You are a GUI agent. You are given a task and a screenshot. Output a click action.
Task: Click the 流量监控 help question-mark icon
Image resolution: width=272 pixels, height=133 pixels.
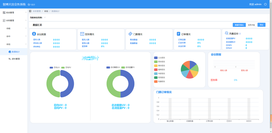coord(240,34)
